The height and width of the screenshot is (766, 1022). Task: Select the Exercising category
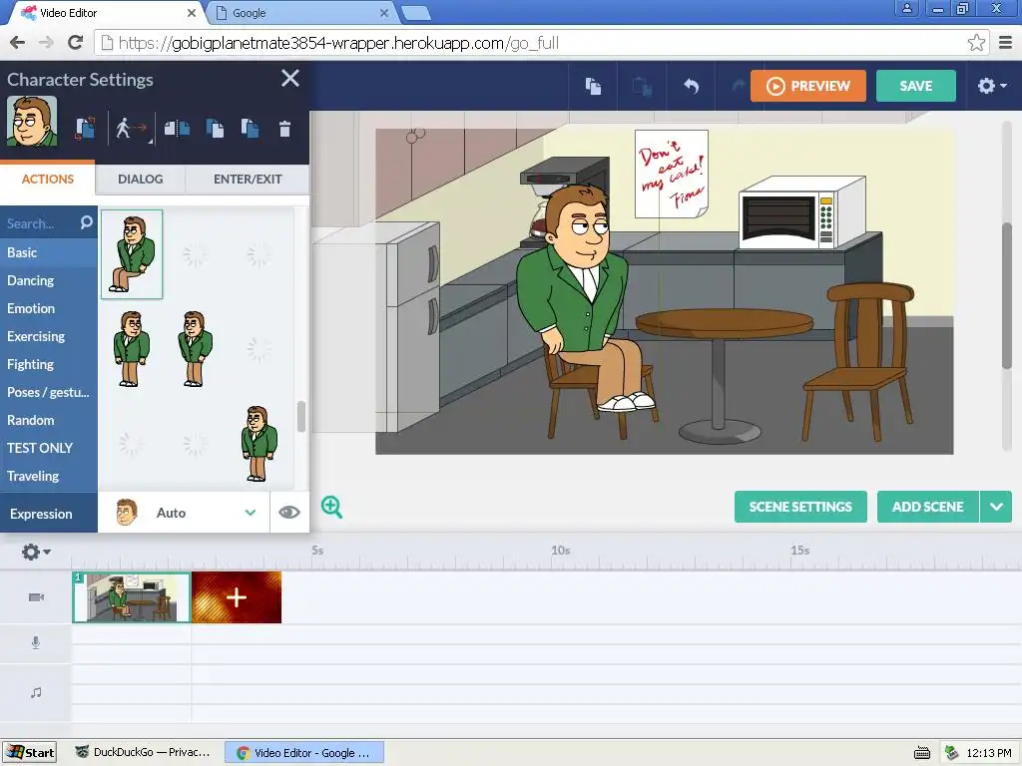[49, 337]
